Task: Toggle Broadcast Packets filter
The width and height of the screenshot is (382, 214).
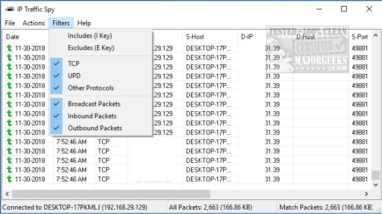Action: click(x=101, y=104)
